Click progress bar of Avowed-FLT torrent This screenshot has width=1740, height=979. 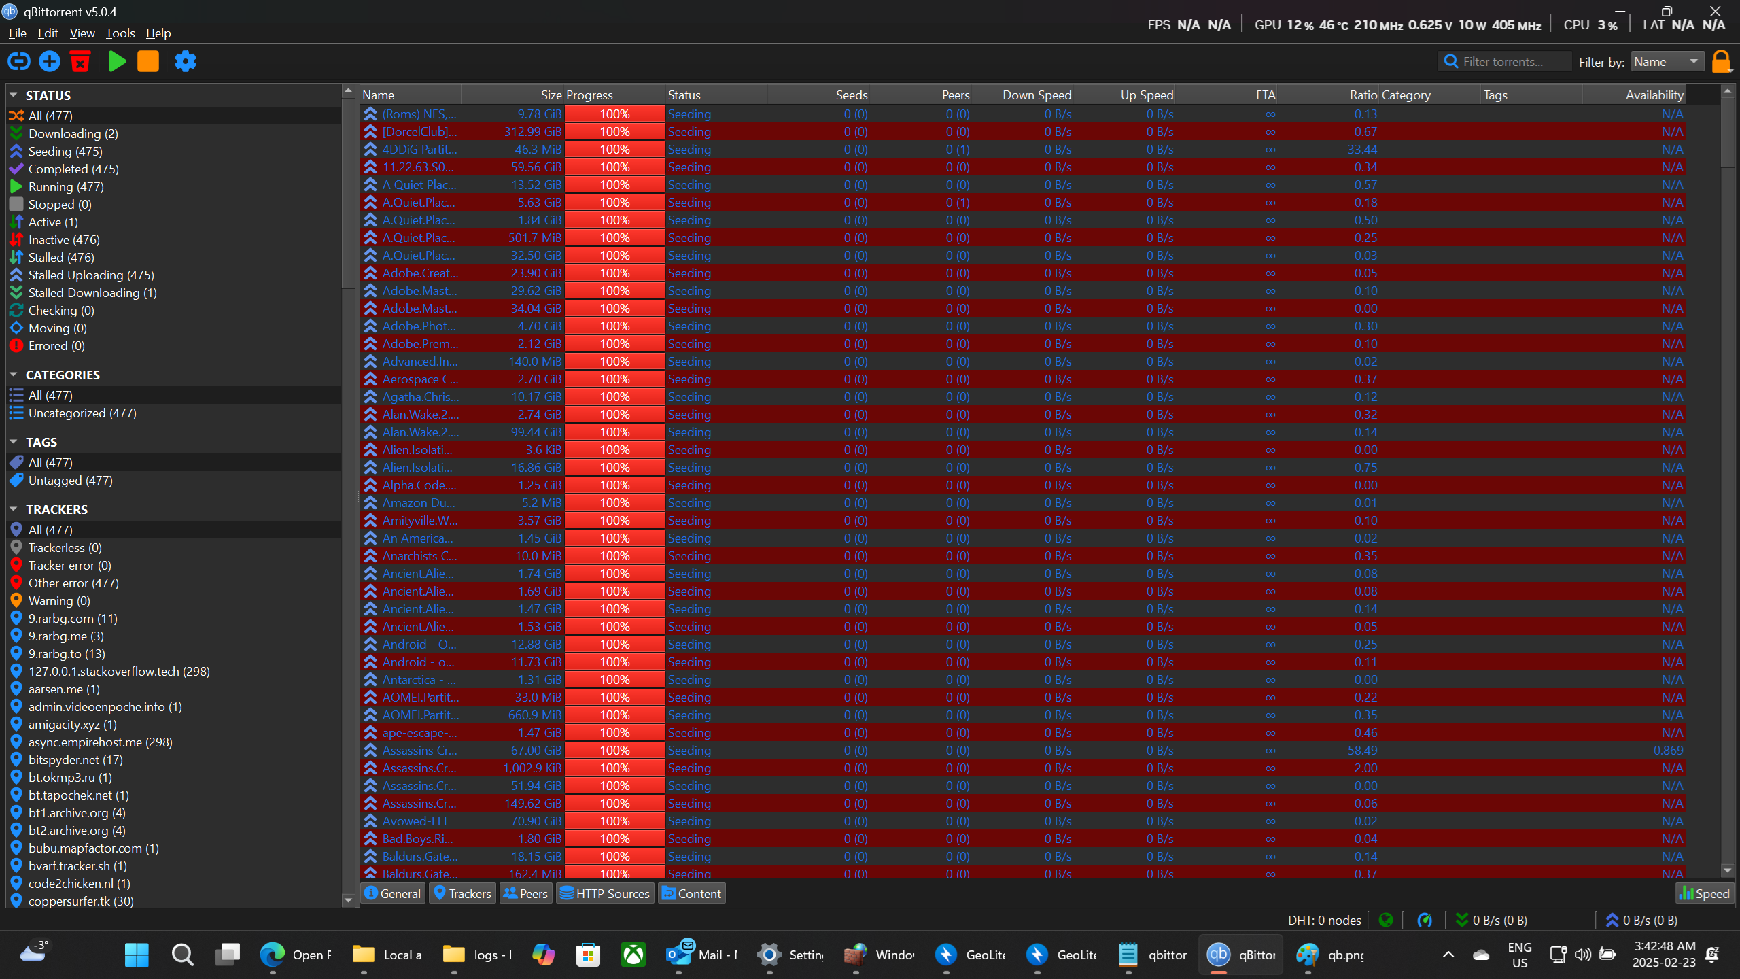[614, 821]
